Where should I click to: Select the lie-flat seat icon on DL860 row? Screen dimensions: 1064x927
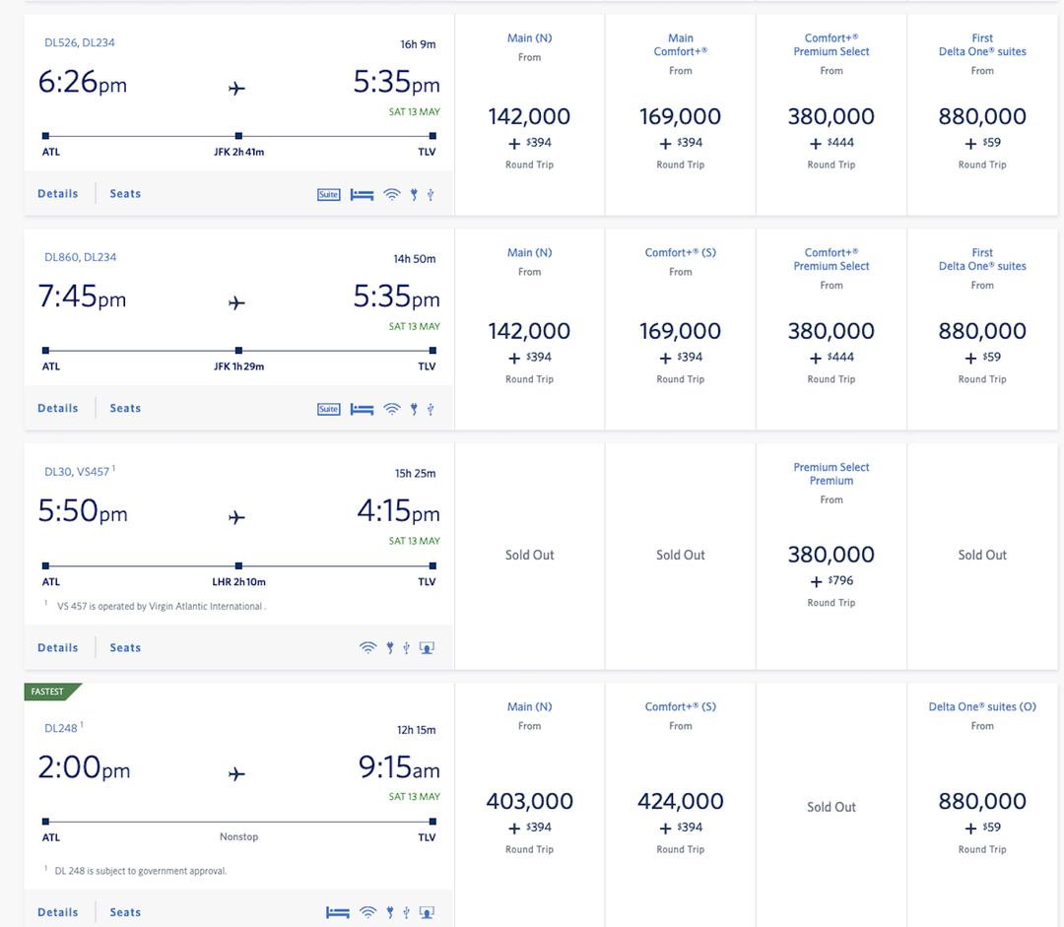[x=362, y=408]
